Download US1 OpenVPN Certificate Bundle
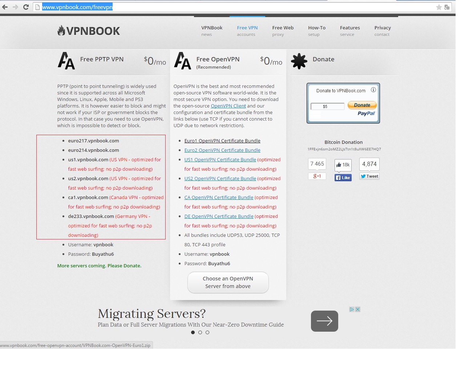 (220, 160)
